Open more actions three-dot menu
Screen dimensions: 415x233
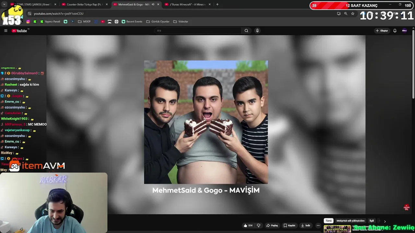coord(318,226)
